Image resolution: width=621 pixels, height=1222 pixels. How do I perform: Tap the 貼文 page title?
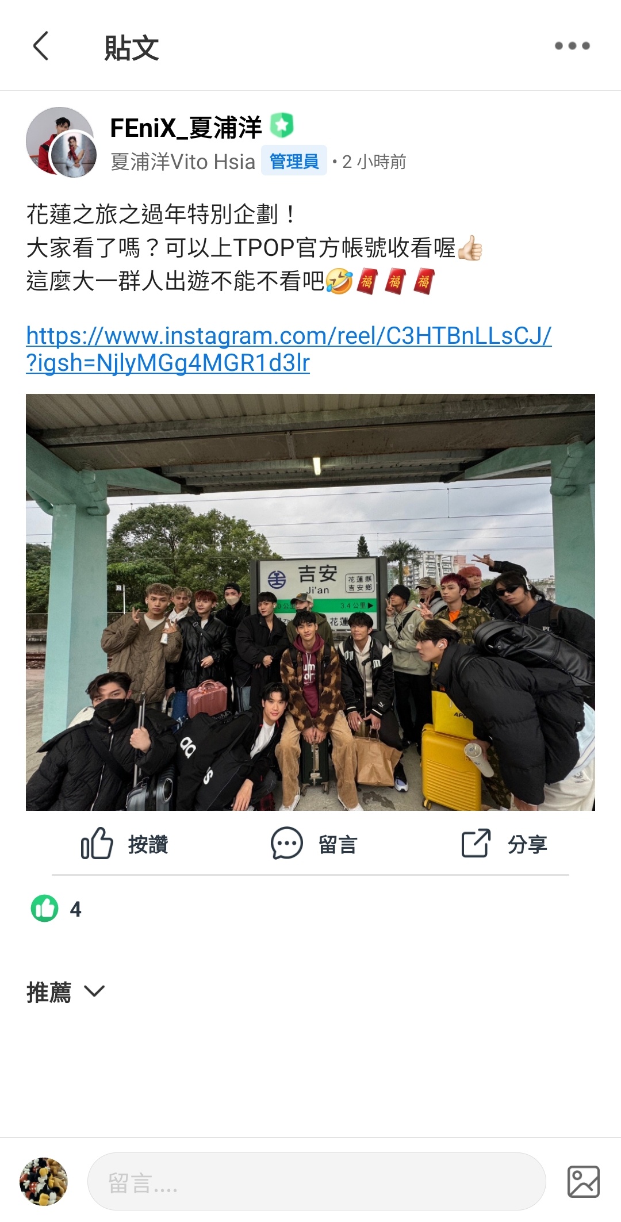(x=132, y=48)
